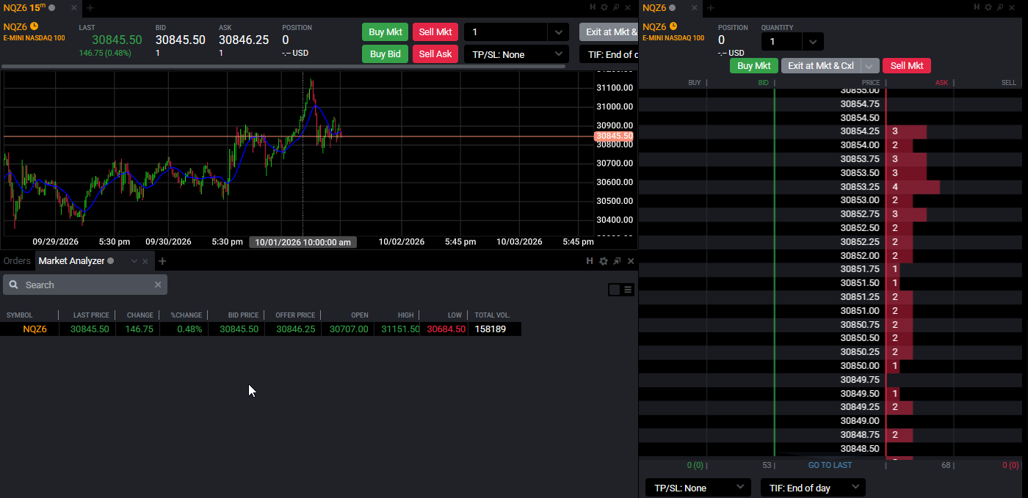Expand the arrow beside Exit at Mkt & Cxl
1028x498 pixels.
coord(869,66)
